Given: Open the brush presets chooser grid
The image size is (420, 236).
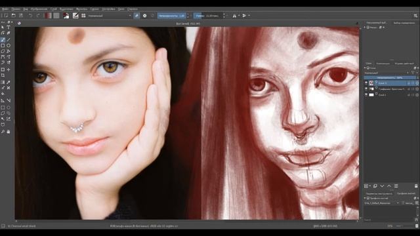Looking at the screenshot, I should [83, 16].
